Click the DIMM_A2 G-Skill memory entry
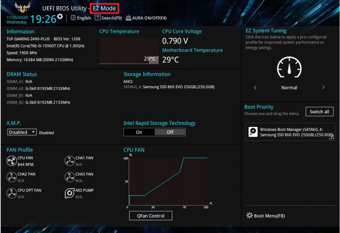Image resolution: width=340 pixels, height=233 pixels. click(x=38, y=88)
